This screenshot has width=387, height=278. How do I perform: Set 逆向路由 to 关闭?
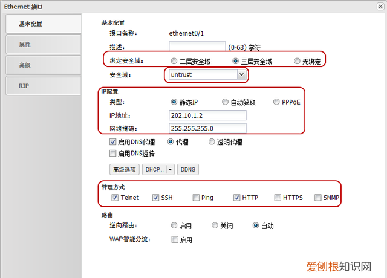click(x=215, y=225)
